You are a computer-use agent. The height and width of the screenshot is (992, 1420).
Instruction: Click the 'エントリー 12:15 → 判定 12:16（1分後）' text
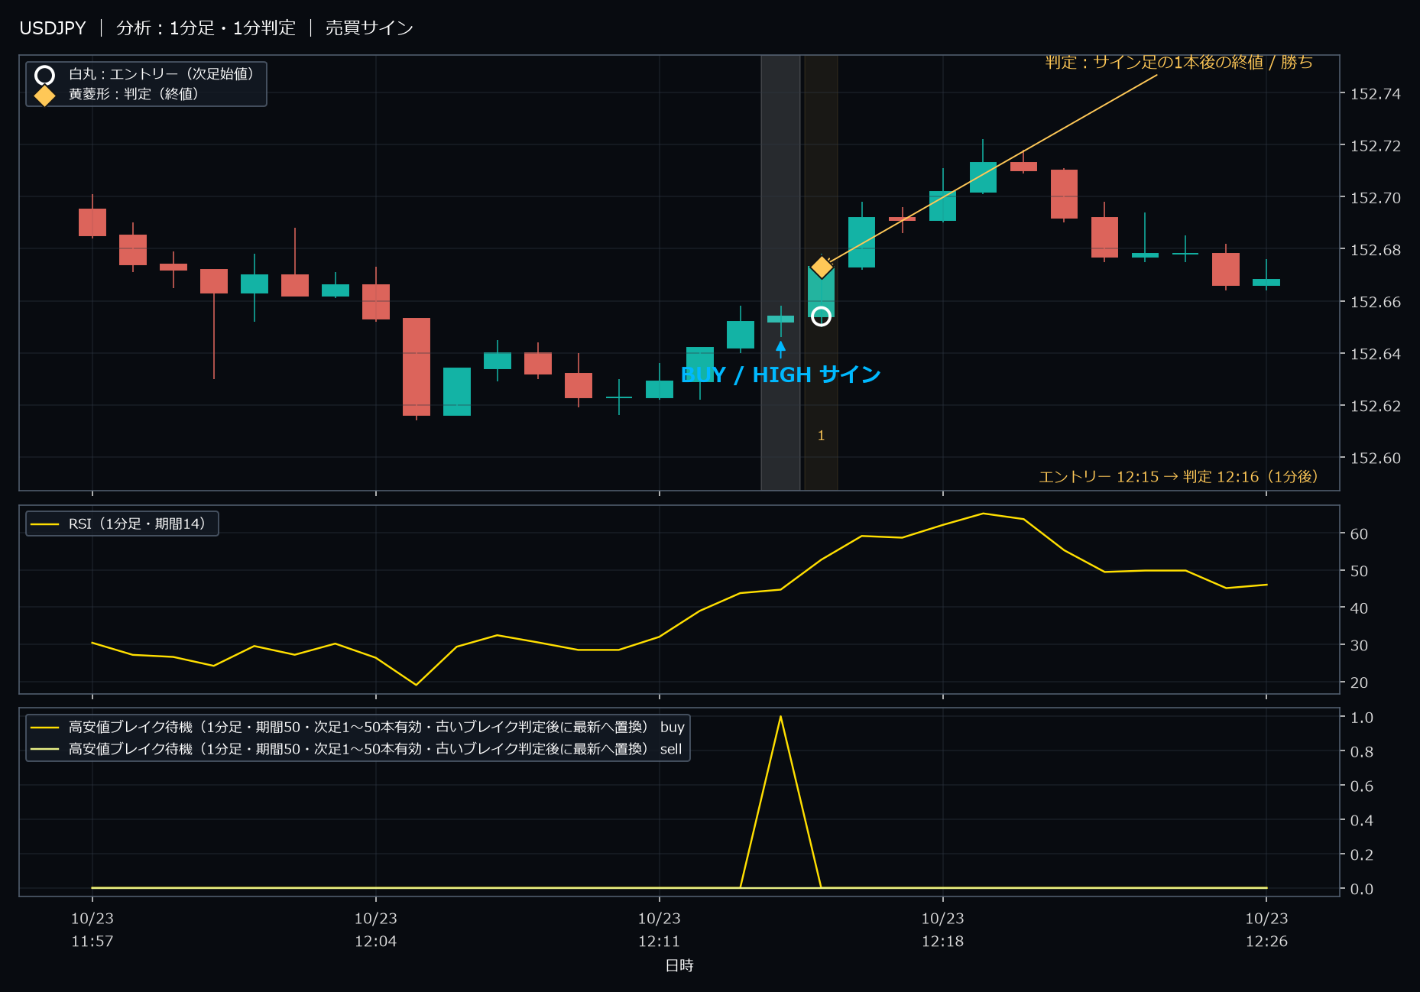(x=1179, y=477)
